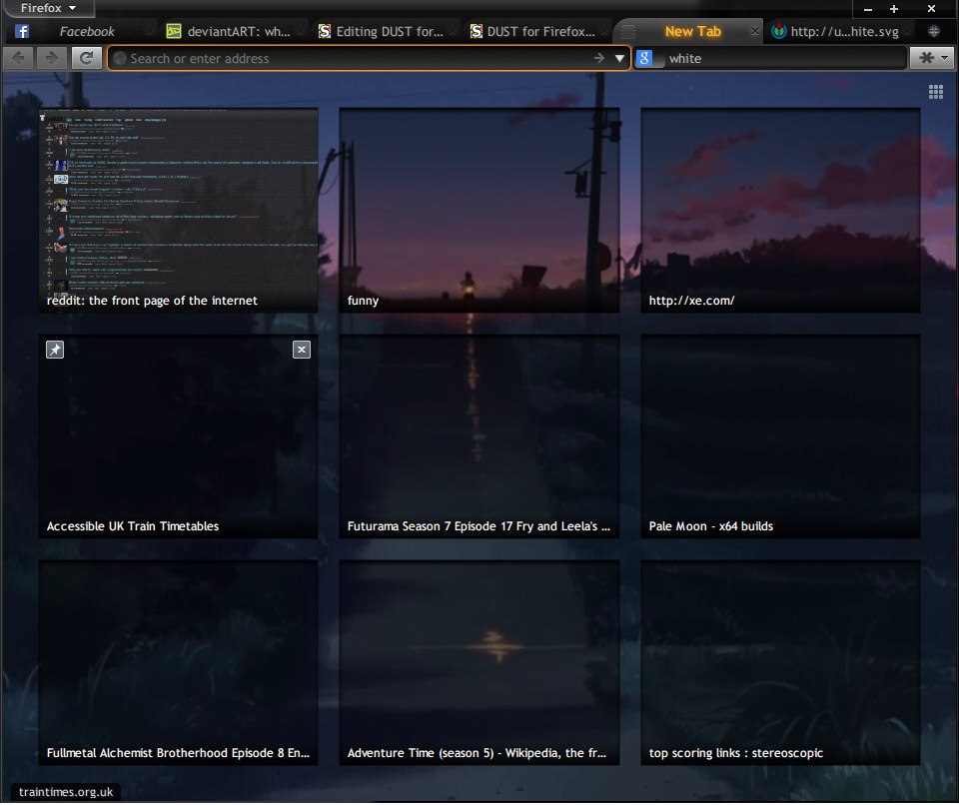Screen dimensions: 959x805
Task: Click the address bar field
Action: [369, 58]
